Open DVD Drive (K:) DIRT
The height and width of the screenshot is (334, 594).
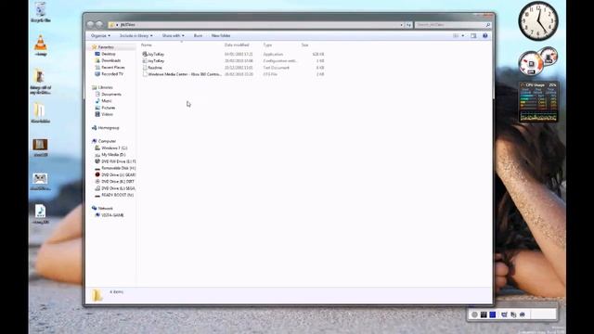[x=118, y=182]
